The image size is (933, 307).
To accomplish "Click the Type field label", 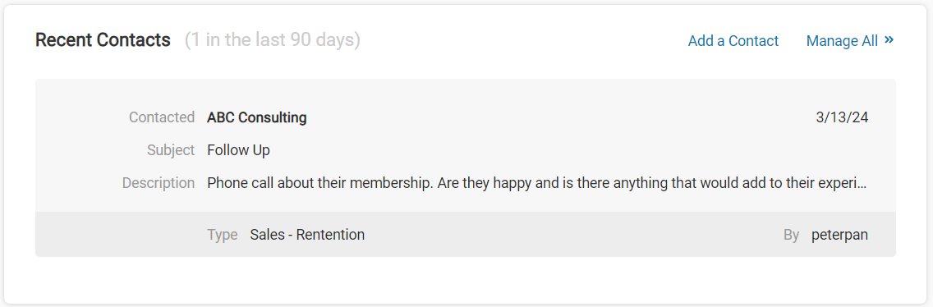I will (223, 235).
